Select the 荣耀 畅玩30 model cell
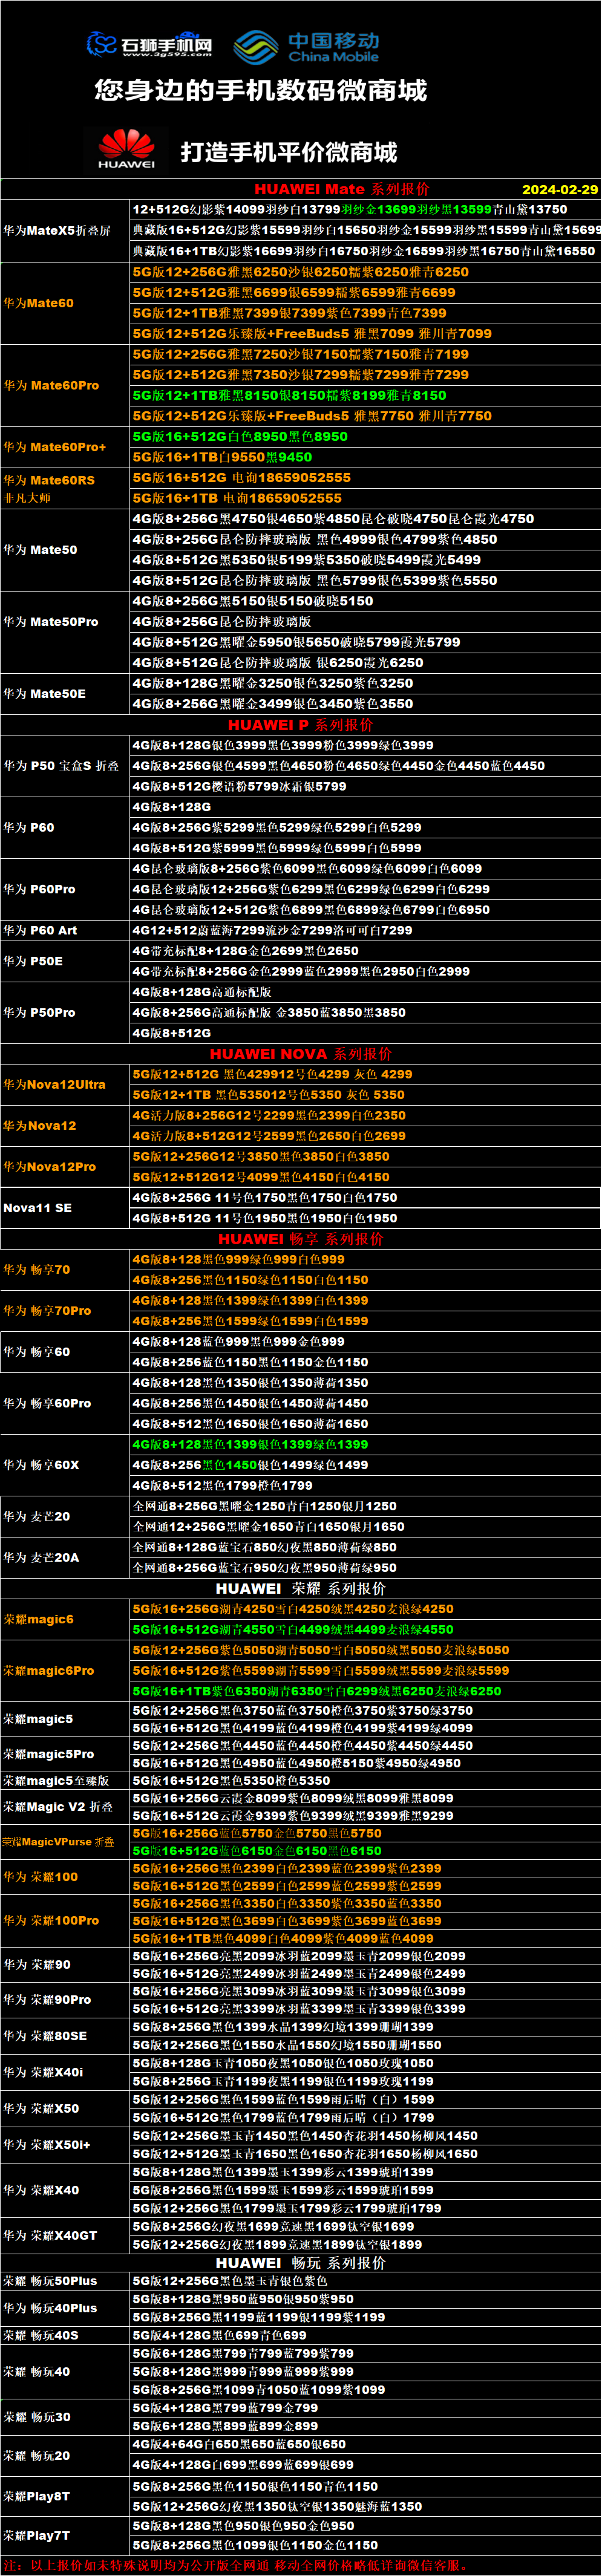Viewport: 602px width, 2576px height. click(x=66, y=2416)
